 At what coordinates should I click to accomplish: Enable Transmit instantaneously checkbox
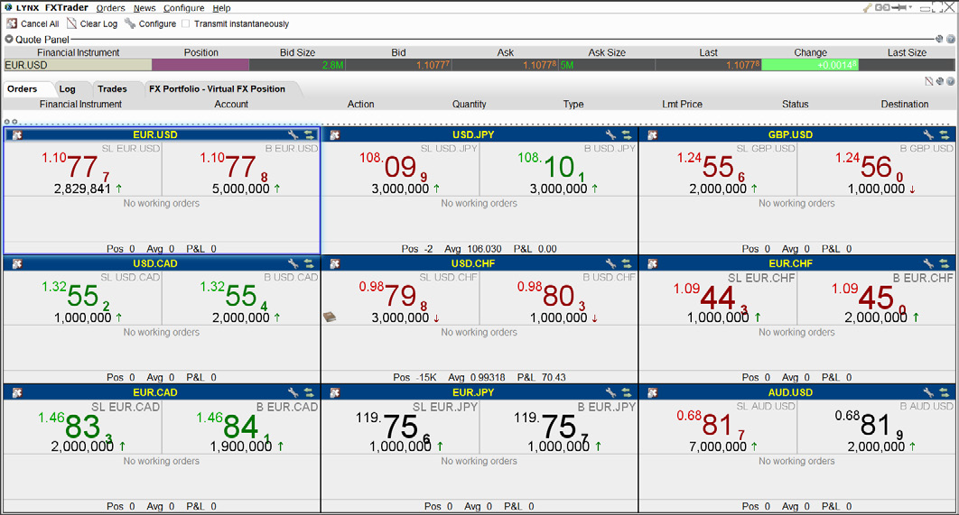click(186, 23)
